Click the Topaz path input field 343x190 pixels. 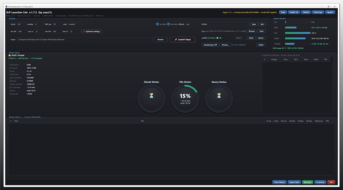tap(85, 39)
